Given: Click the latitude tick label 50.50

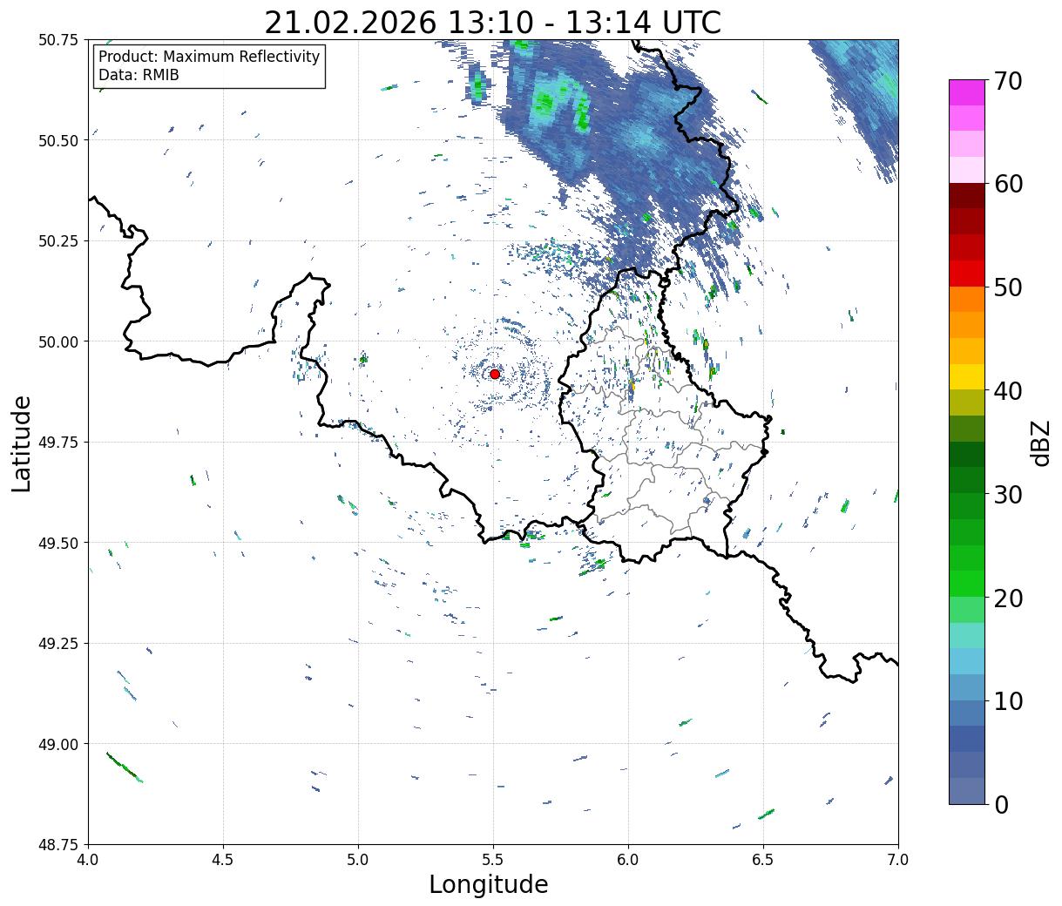Looking at the screenshot, I should point(58,140).
